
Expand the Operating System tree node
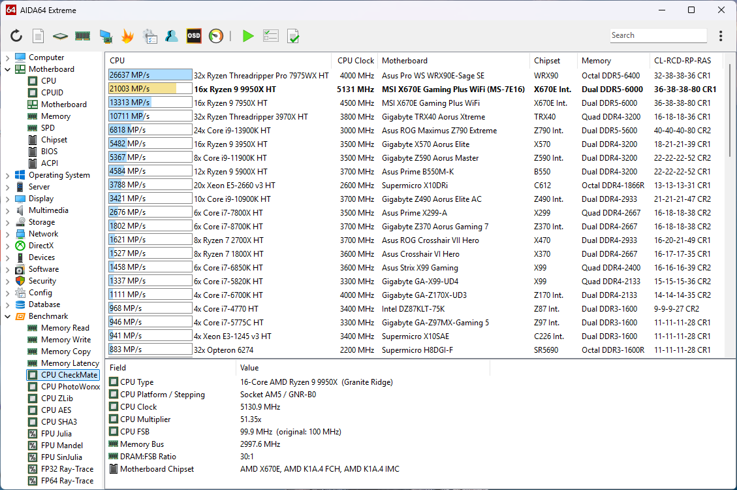(8, 175)
